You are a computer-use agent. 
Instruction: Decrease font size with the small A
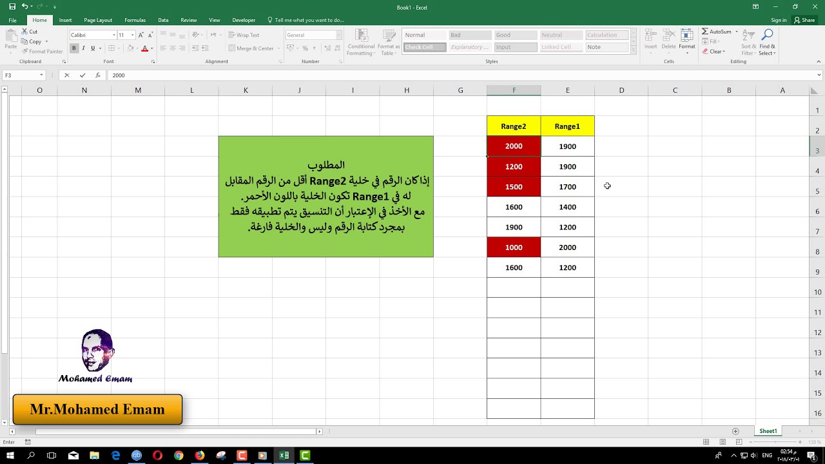click(151, 35)
